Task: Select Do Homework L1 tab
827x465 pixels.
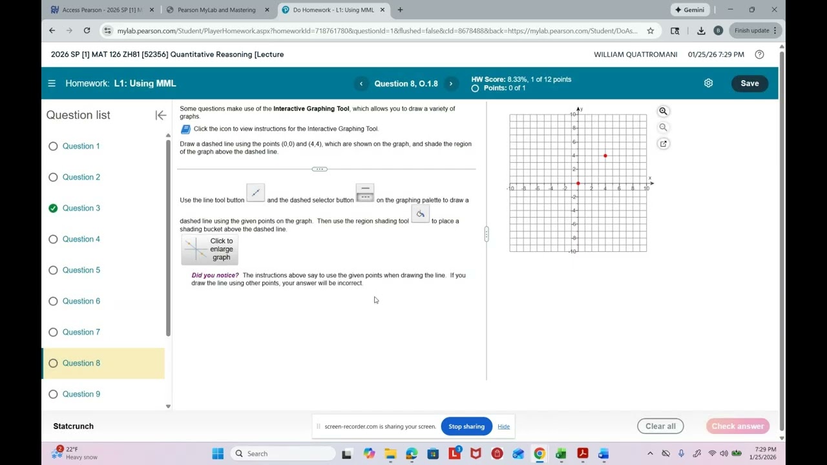Action: click(333, 10)
